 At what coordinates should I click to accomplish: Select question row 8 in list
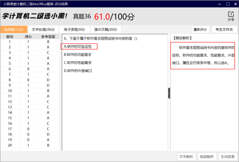coord(30,80)
